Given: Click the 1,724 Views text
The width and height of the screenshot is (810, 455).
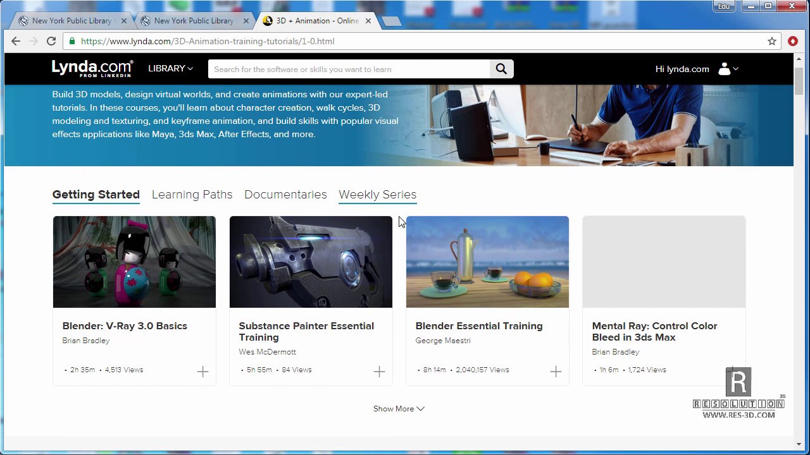Looking at the screenshot, I should click(x=647, y=370).
